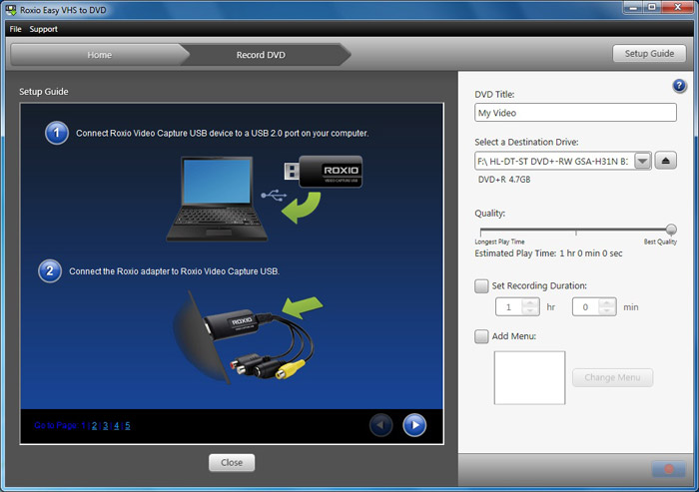This screenshot has height=492, width=699.
Task: Click the DVD+R 4.7GB disc info text
Action: click(x=504, y=180)
